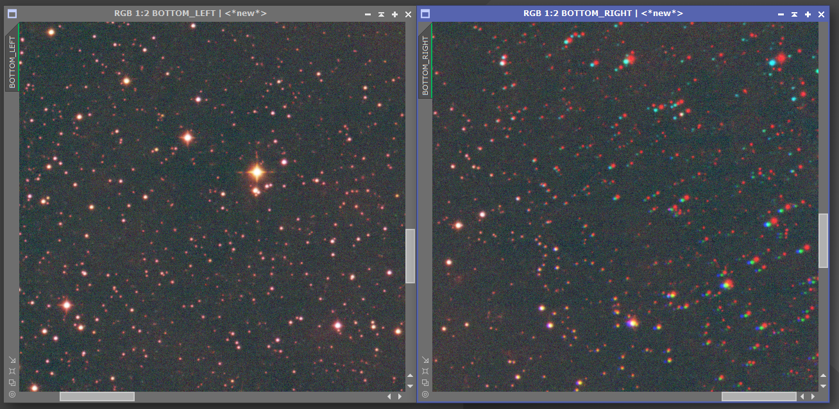Viewport: 839px width, 409px height.
Task: Click the diagonal arrow icon in BOTTOM_LEFT window
Action: pos(12,360)
